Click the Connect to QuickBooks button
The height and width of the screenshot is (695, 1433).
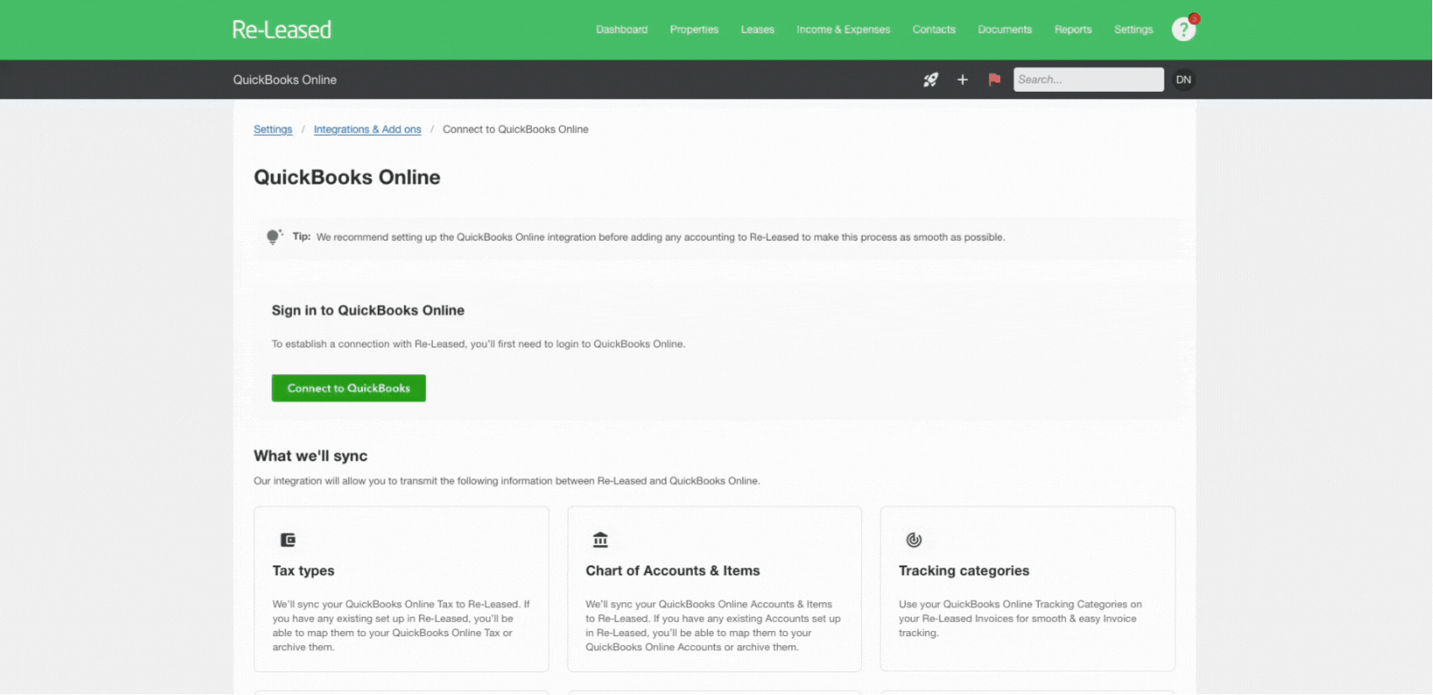click(x=349, y=388)
